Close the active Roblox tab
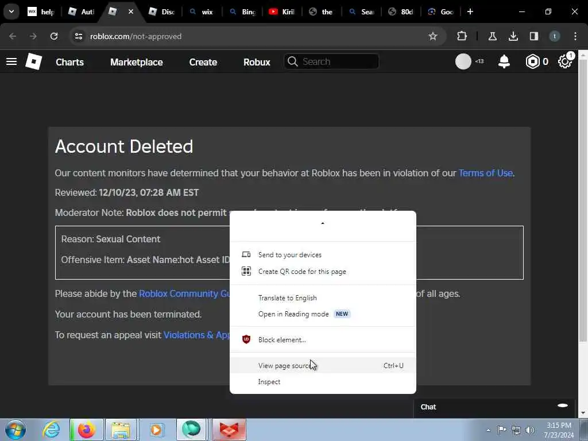This screenshot has height=441, width=588. point(131,12)
